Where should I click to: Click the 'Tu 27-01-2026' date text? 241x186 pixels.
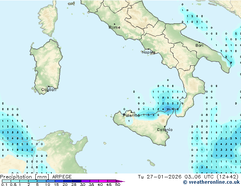pos(160,177)
